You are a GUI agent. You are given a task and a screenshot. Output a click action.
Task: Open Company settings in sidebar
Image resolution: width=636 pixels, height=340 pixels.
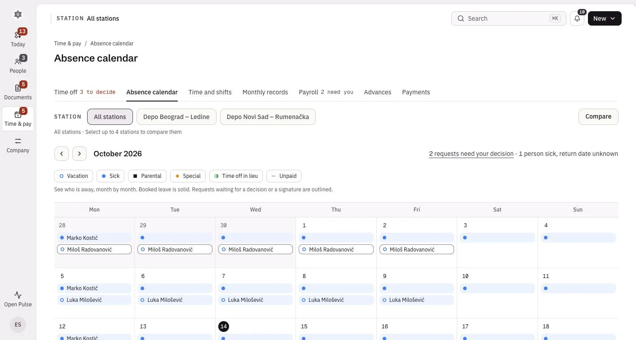(x=18, y=145)
